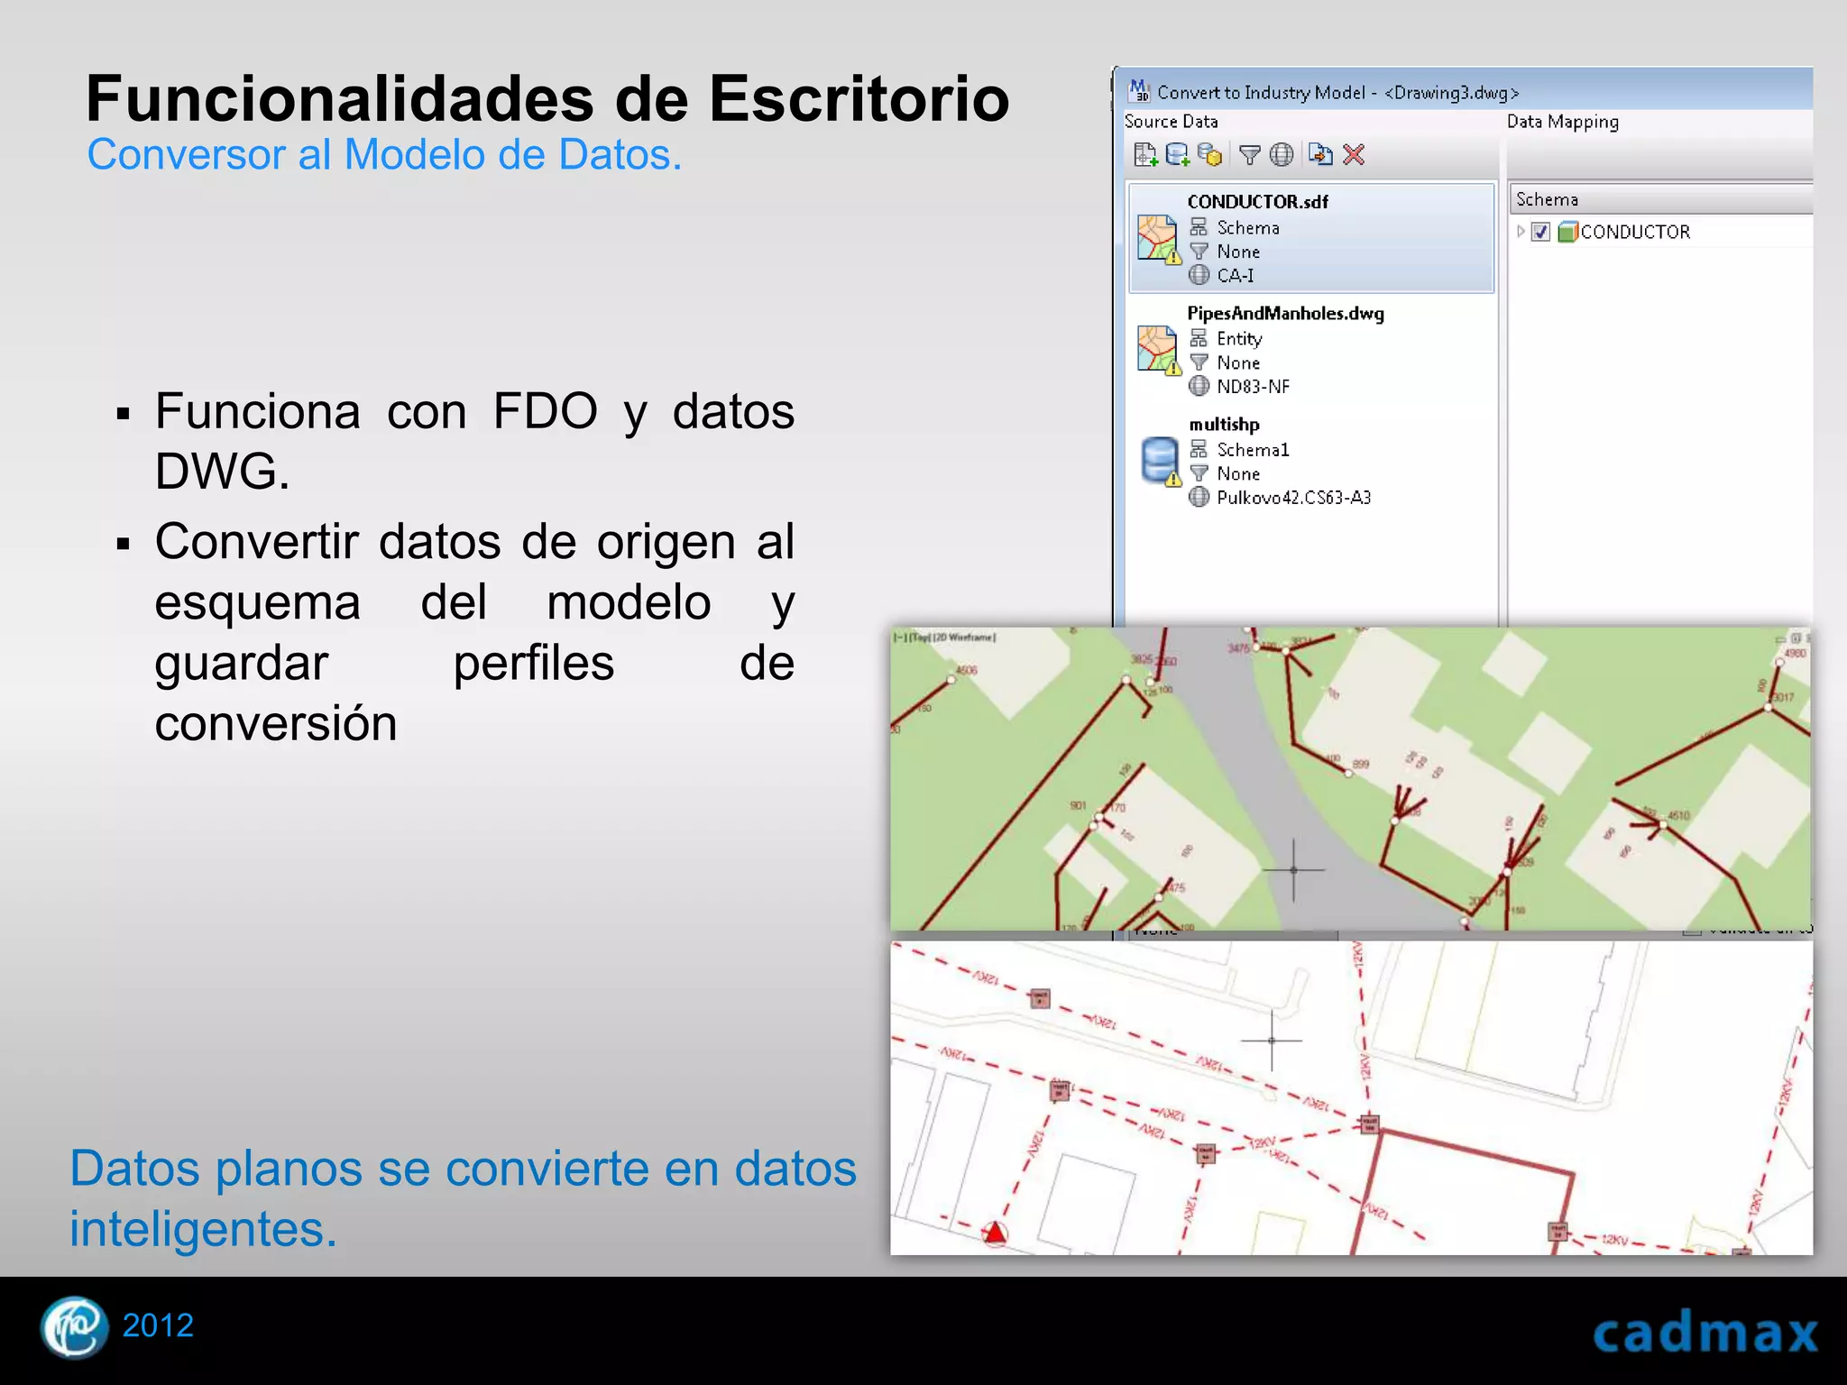1847x1385 pixels.
Task: Click filter icon under CONDUCTOR.sdf
Action: (1199, 252)
